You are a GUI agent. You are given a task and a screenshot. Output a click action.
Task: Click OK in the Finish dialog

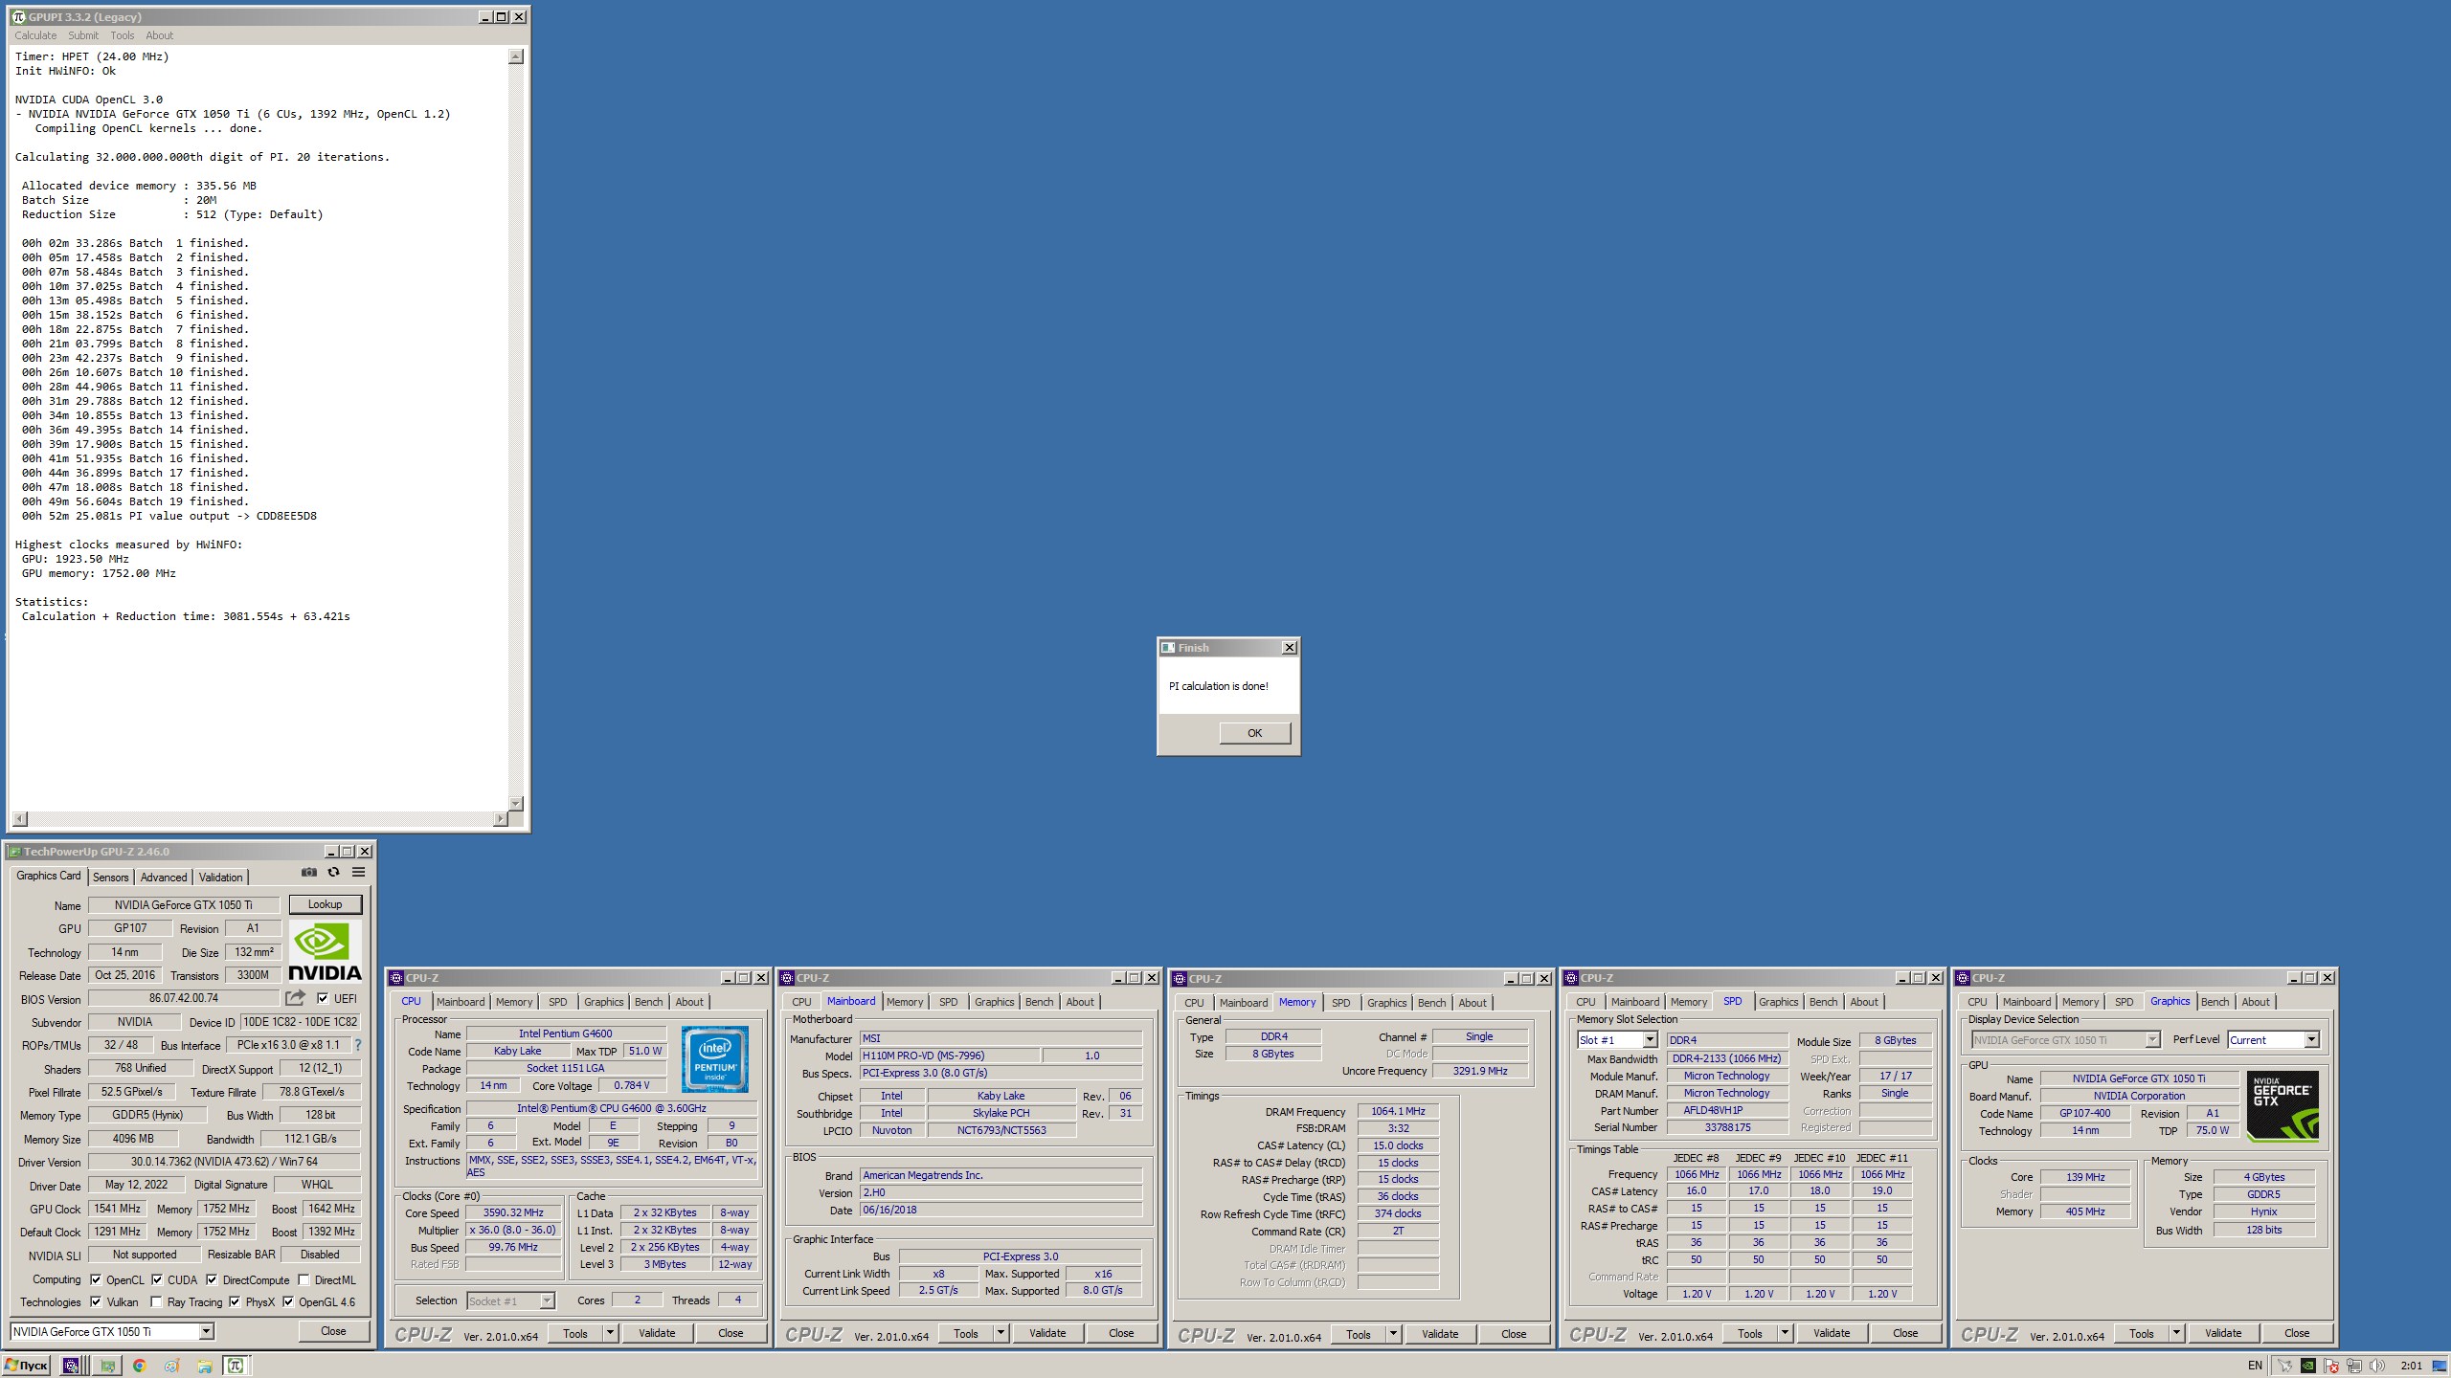[1254, 733]
